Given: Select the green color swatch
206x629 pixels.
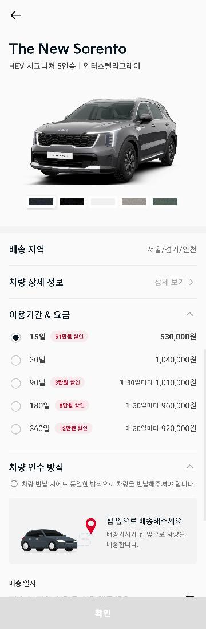Looking at the screenshot, I should point(165,202).
